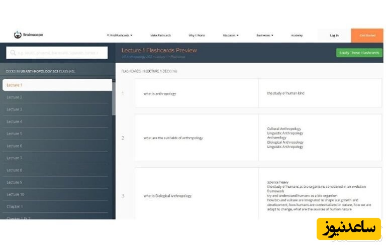The image size is (386, 245).
Task: Click the Brainscape logo icon
Action: [x=18, y=35]
